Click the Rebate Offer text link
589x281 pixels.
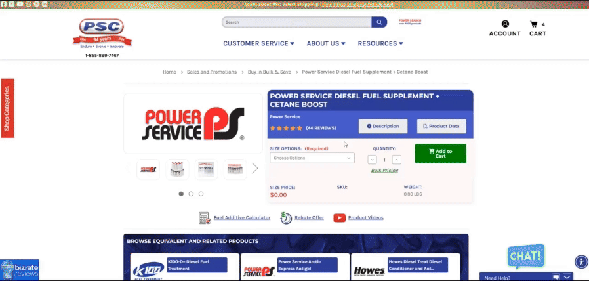[309, 217]
